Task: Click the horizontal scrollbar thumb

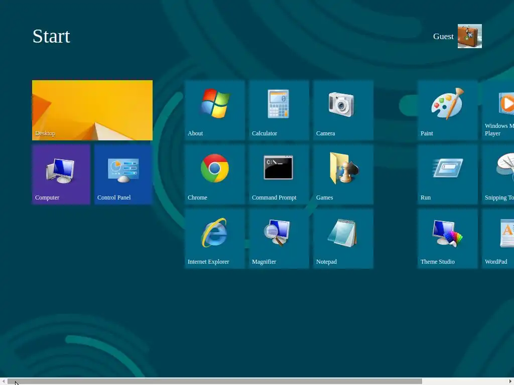Action: (x=215, y=381)
